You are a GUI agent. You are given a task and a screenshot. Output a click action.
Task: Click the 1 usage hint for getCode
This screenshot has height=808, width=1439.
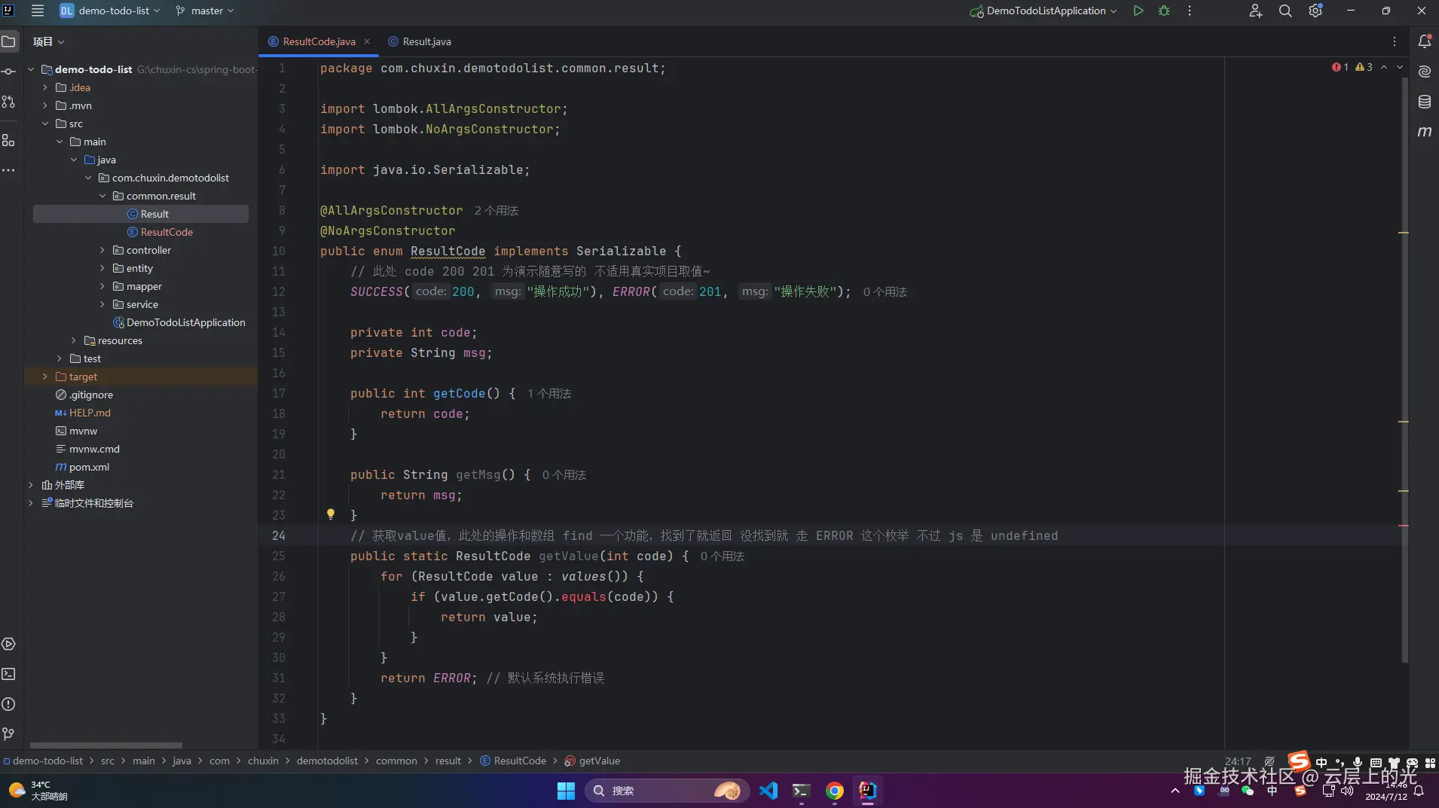pyautogui.click(x=549, y=394)
